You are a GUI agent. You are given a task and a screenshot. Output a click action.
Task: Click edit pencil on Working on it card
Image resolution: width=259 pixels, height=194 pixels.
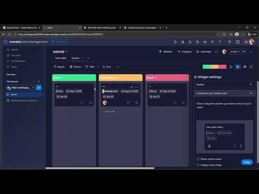[x=132, y=87]
